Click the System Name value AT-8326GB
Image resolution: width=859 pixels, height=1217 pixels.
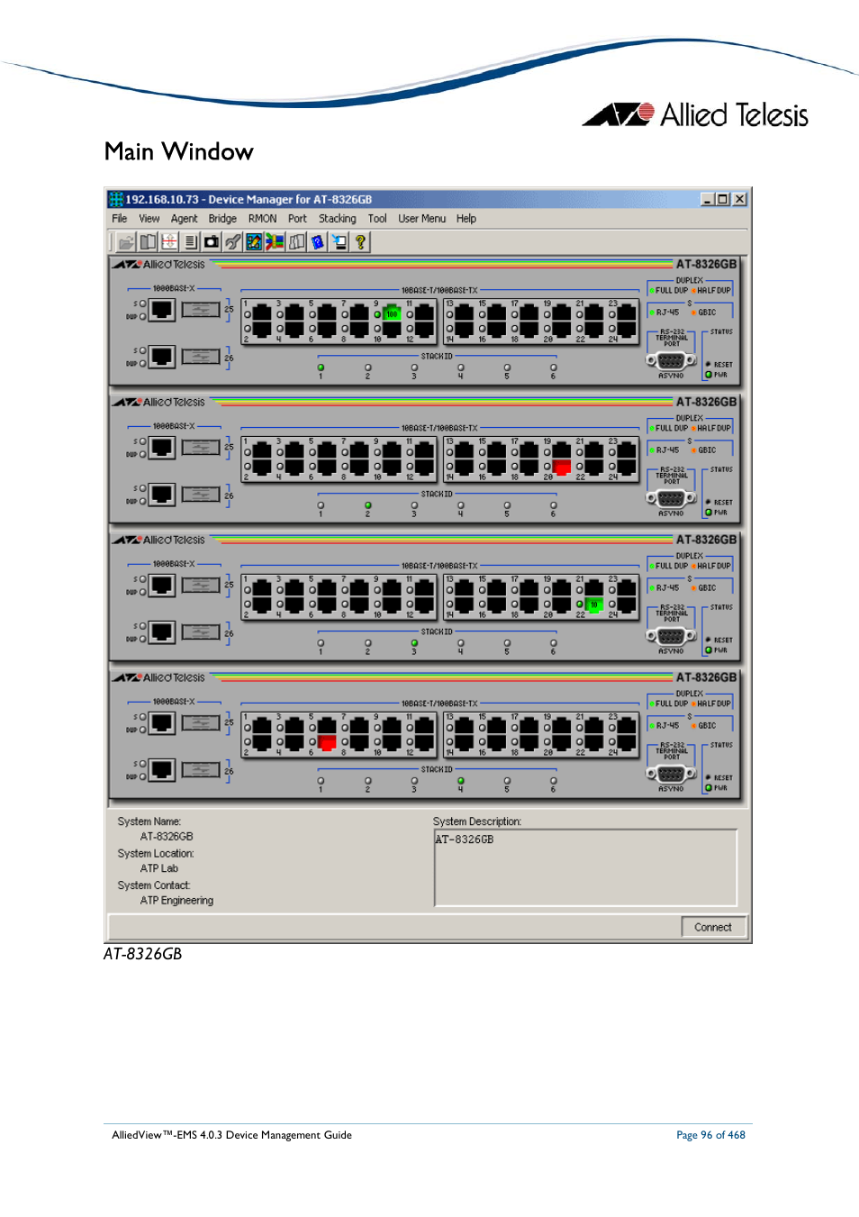(167, 837)
